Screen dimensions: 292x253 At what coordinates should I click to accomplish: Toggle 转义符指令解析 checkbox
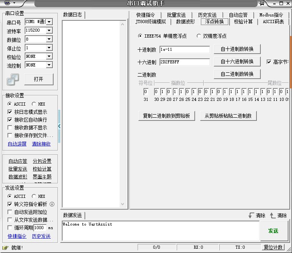(10, 204)
